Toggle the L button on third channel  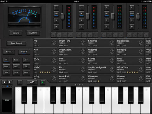107,8
